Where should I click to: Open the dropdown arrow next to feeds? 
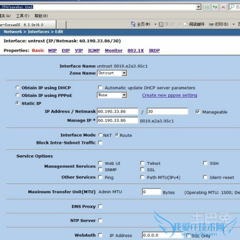pos(180,24)
